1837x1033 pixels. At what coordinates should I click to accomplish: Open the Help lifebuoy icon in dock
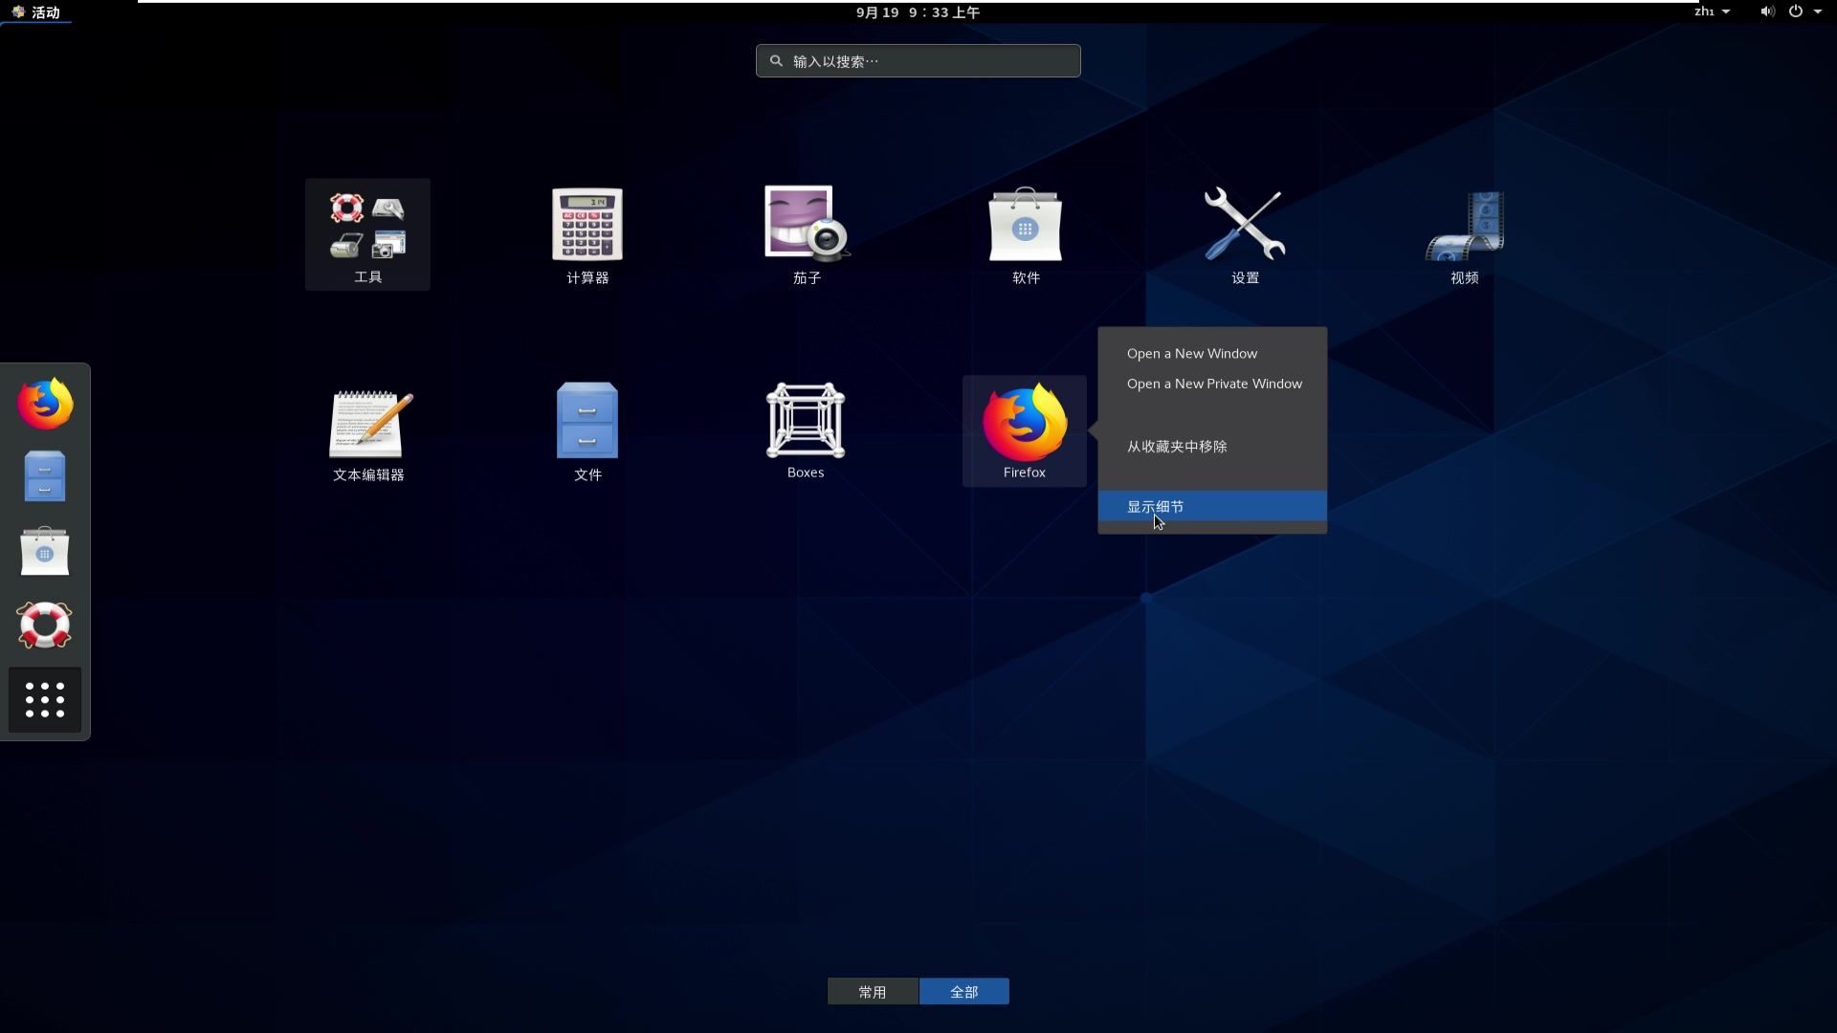[x=45, y=625]
